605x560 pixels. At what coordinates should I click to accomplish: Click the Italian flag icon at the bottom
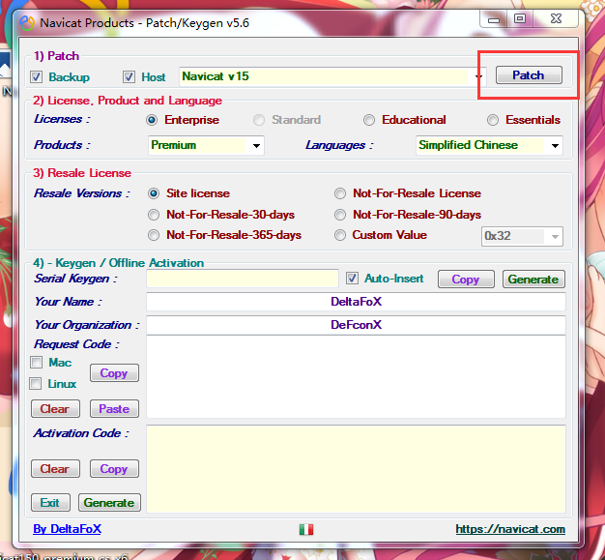[306, 529]
